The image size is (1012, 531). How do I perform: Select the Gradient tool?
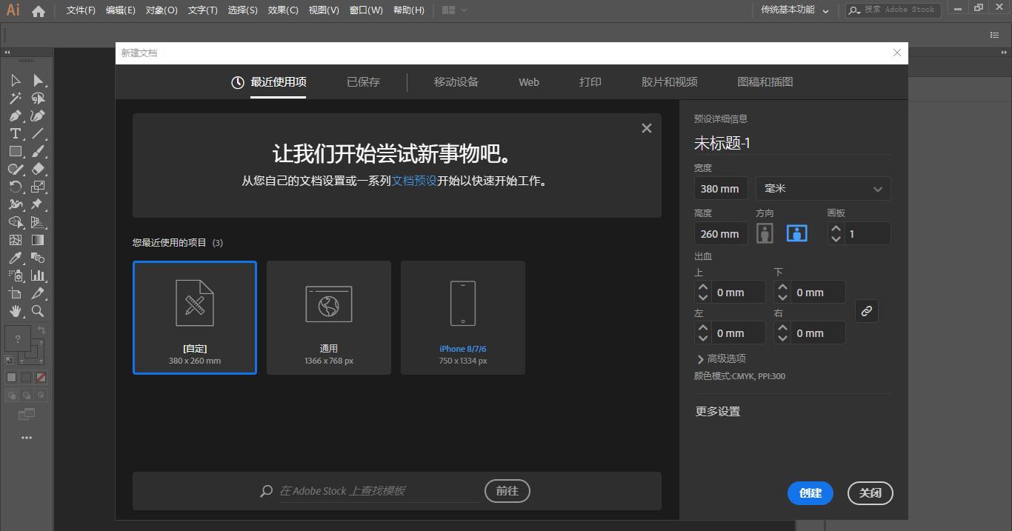39,240
